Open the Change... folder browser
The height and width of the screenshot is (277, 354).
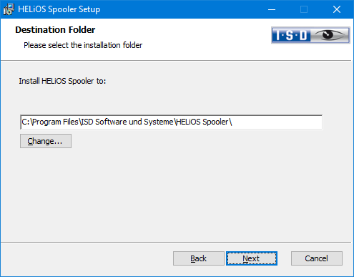[46, 141]
